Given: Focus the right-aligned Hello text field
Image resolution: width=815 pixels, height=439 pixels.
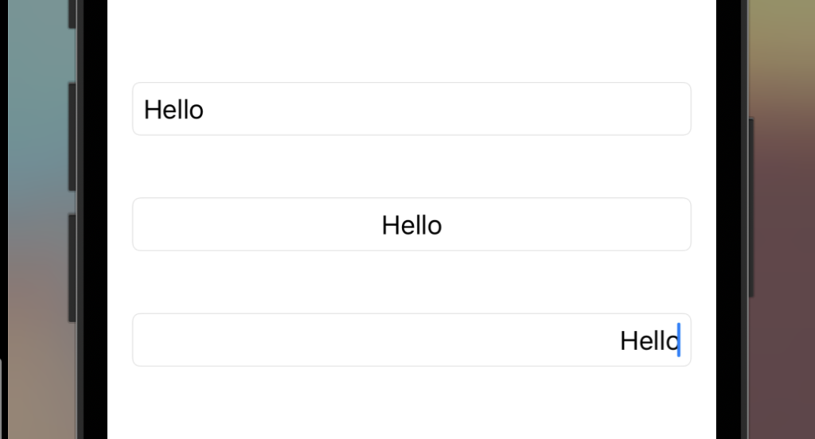Looking at the screenshot, I should [x=411, y=340].
